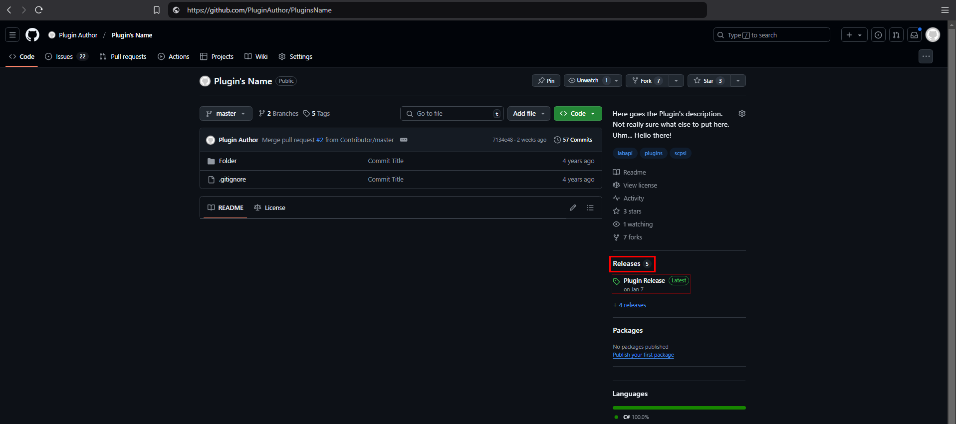The image size is (956, 424).
Task: Switch to the Issues tab
Action: tap(65, 57)
